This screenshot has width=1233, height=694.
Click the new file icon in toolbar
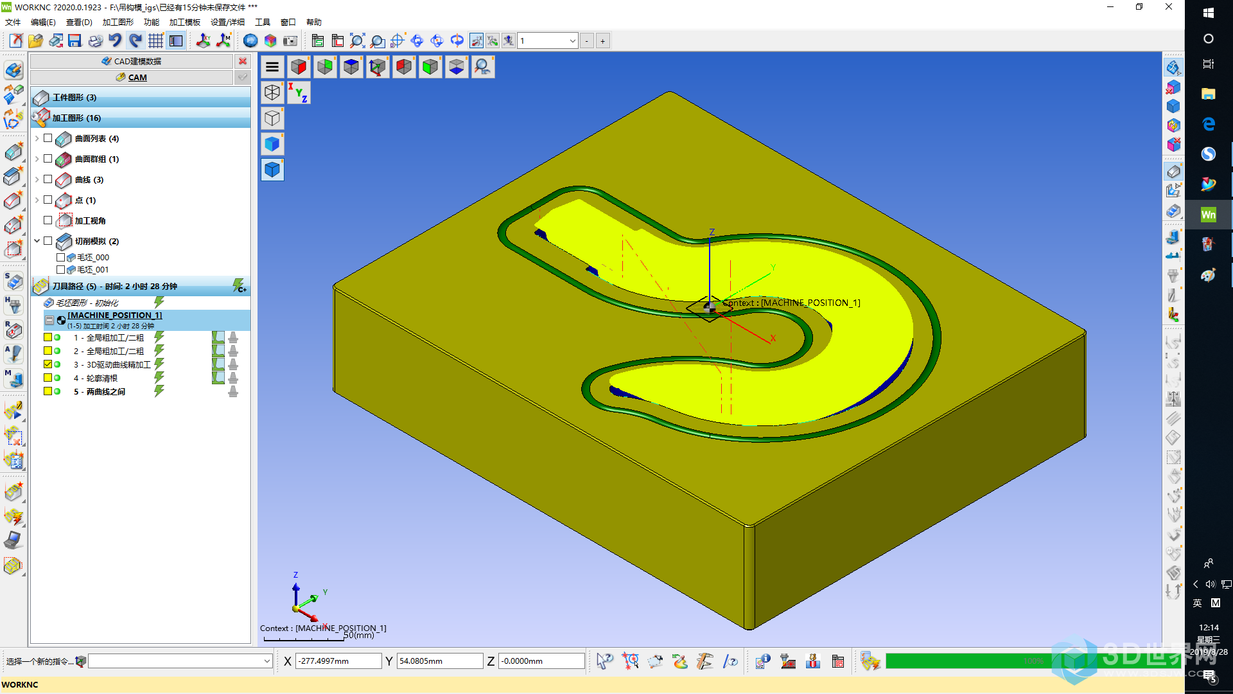(x=16, y=40)
